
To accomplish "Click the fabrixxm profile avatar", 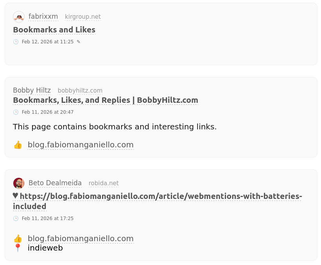I will point(18,16).
